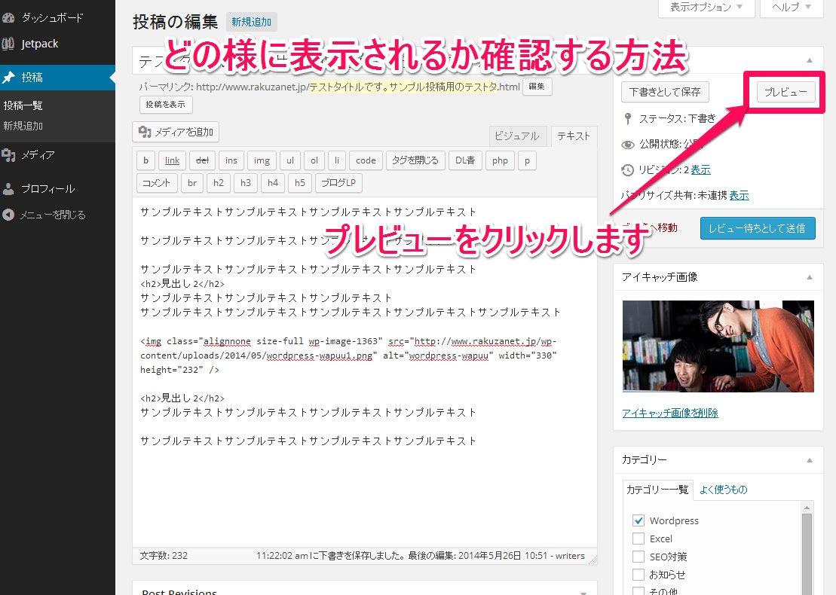Switch to the ビジュアル editor tab
This screenshot has height=595, width=836.
click(516, 136)
